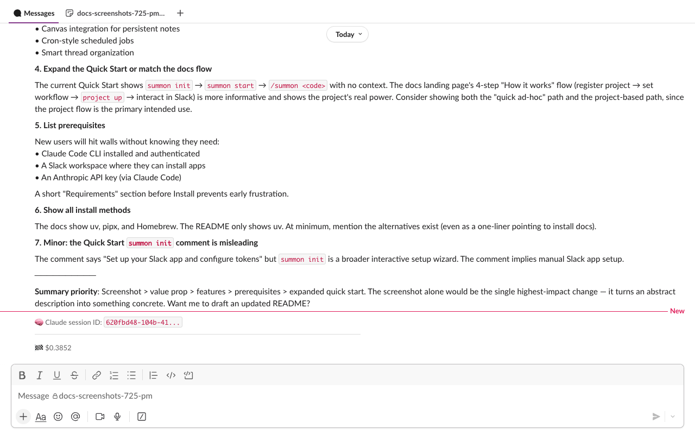Toggle italic formatting
Viewport: 695px width, 441px height.
(x=39, y=375)
